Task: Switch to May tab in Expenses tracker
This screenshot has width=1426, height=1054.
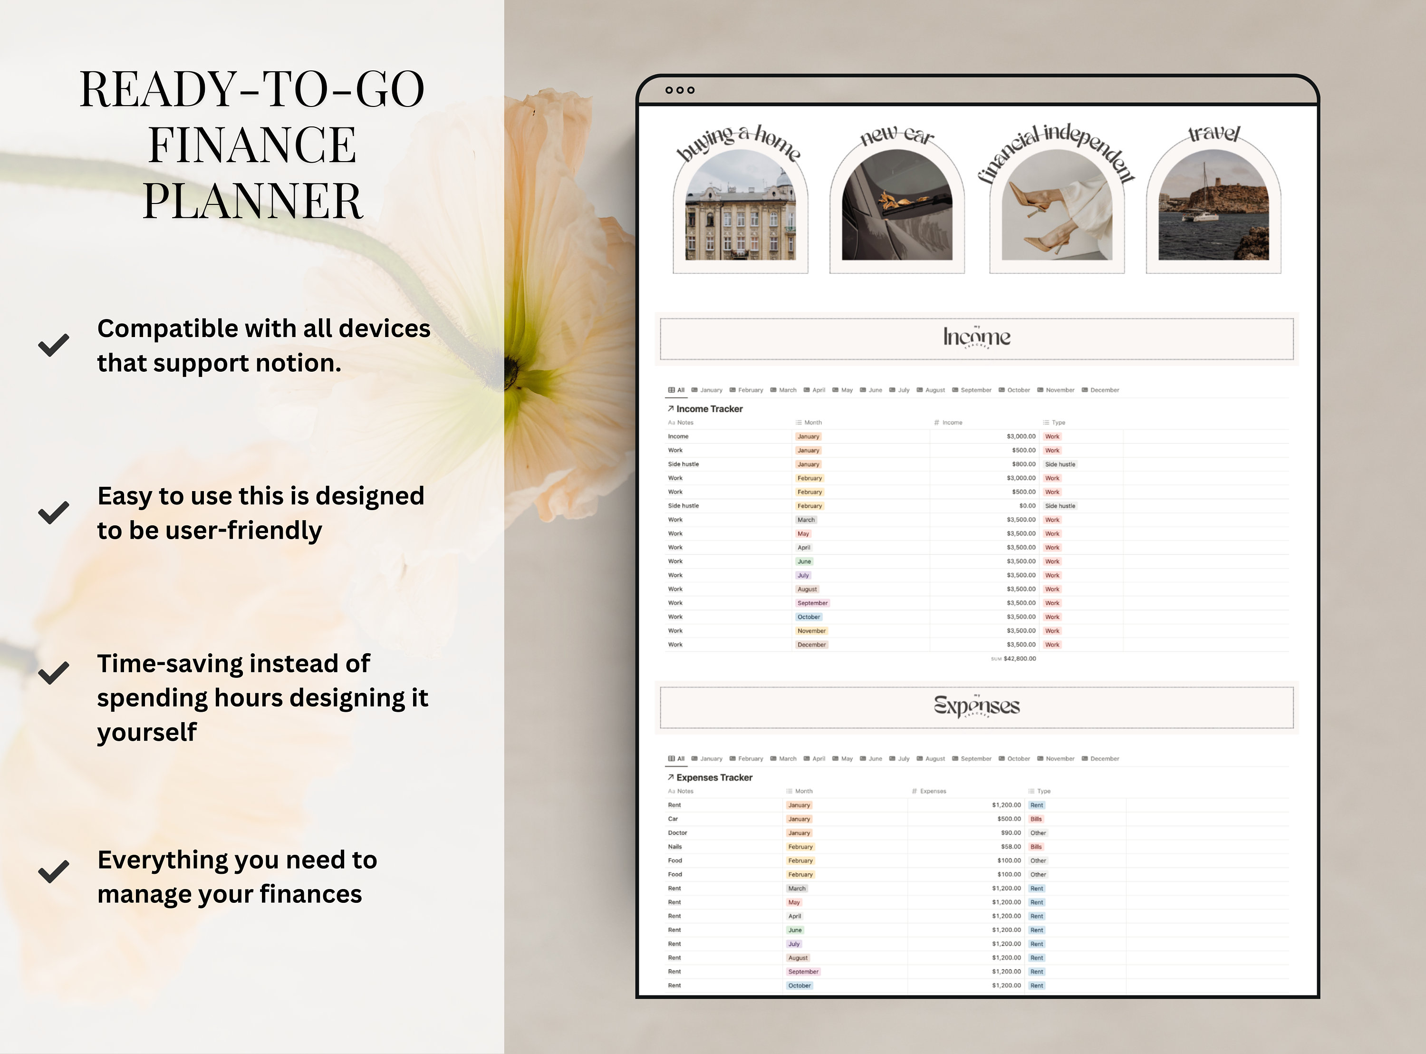Action: point(842,759)
